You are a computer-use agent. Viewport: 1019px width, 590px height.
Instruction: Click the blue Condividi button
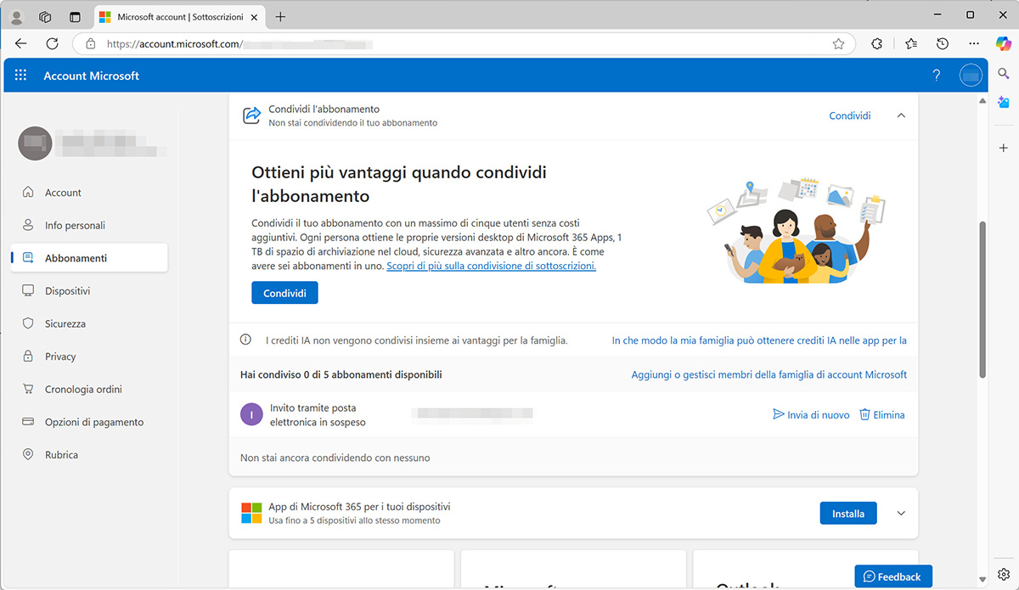point(284,292)
